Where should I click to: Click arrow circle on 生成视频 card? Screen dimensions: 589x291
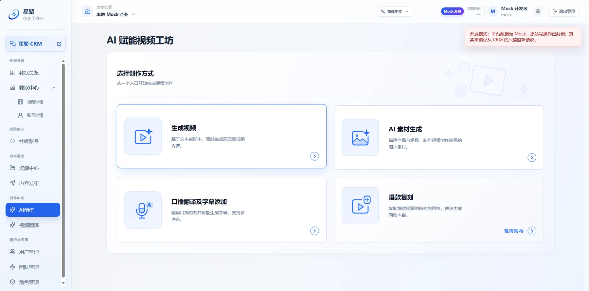click(314, 156)
